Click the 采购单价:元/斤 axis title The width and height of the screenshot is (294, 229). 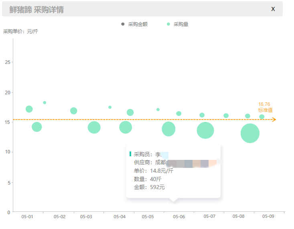[x=20, y=32]
